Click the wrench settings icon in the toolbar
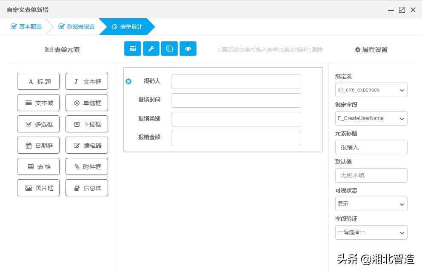 [x=151, y=49]
